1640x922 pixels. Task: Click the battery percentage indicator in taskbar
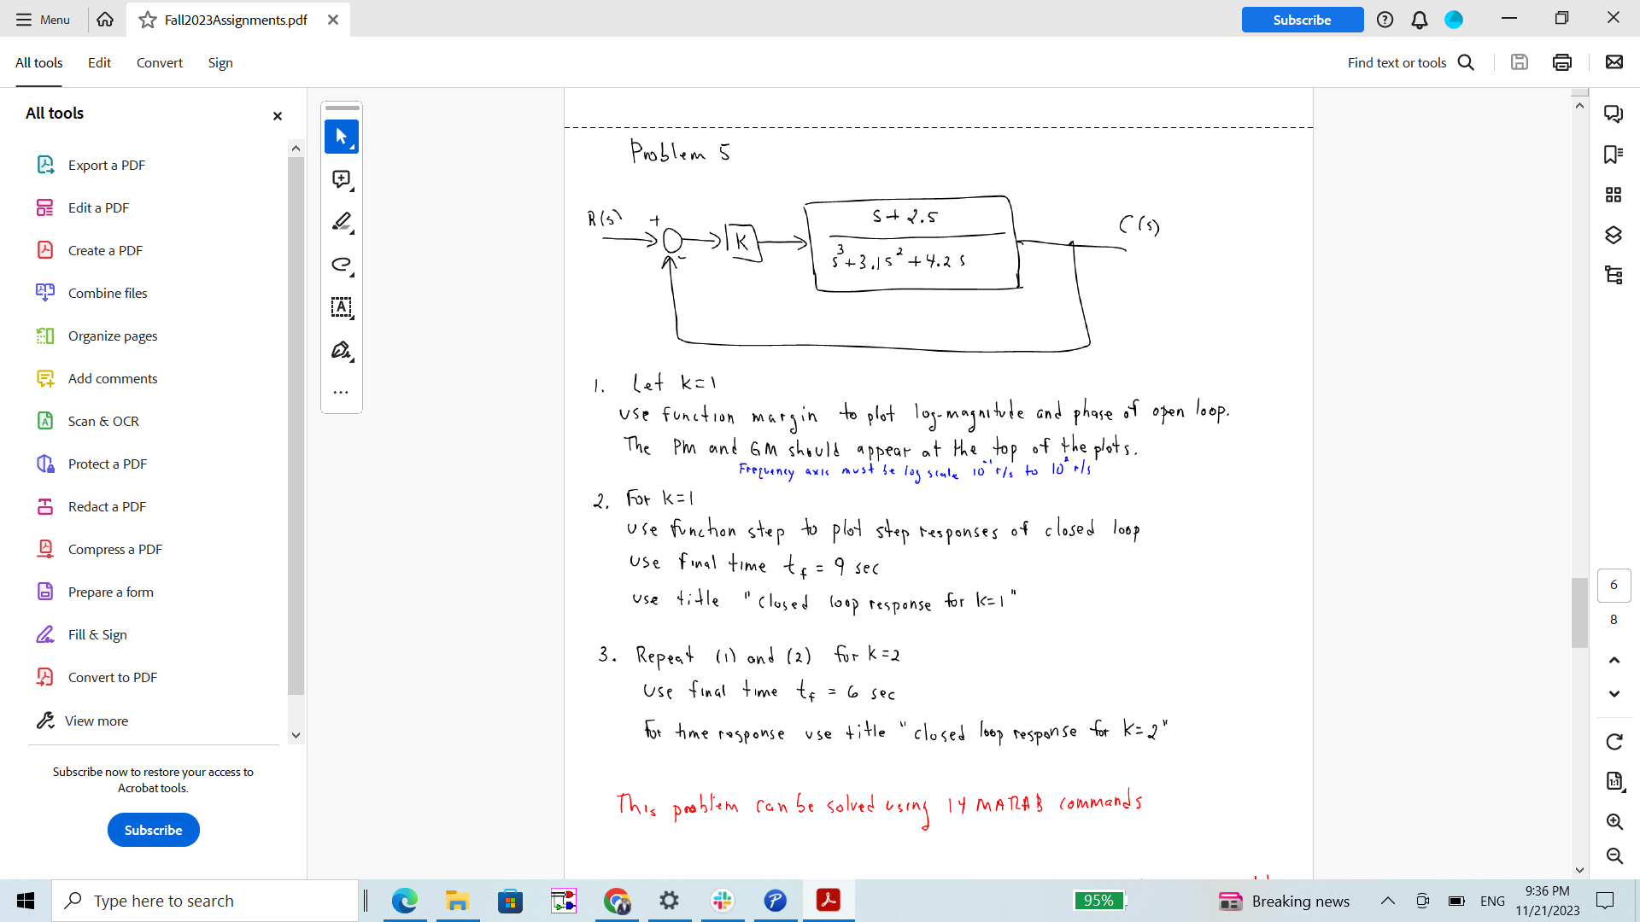(1098, 901)
